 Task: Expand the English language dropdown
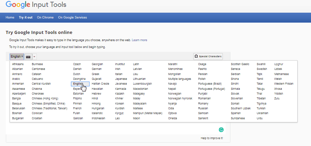click(17, 57)
